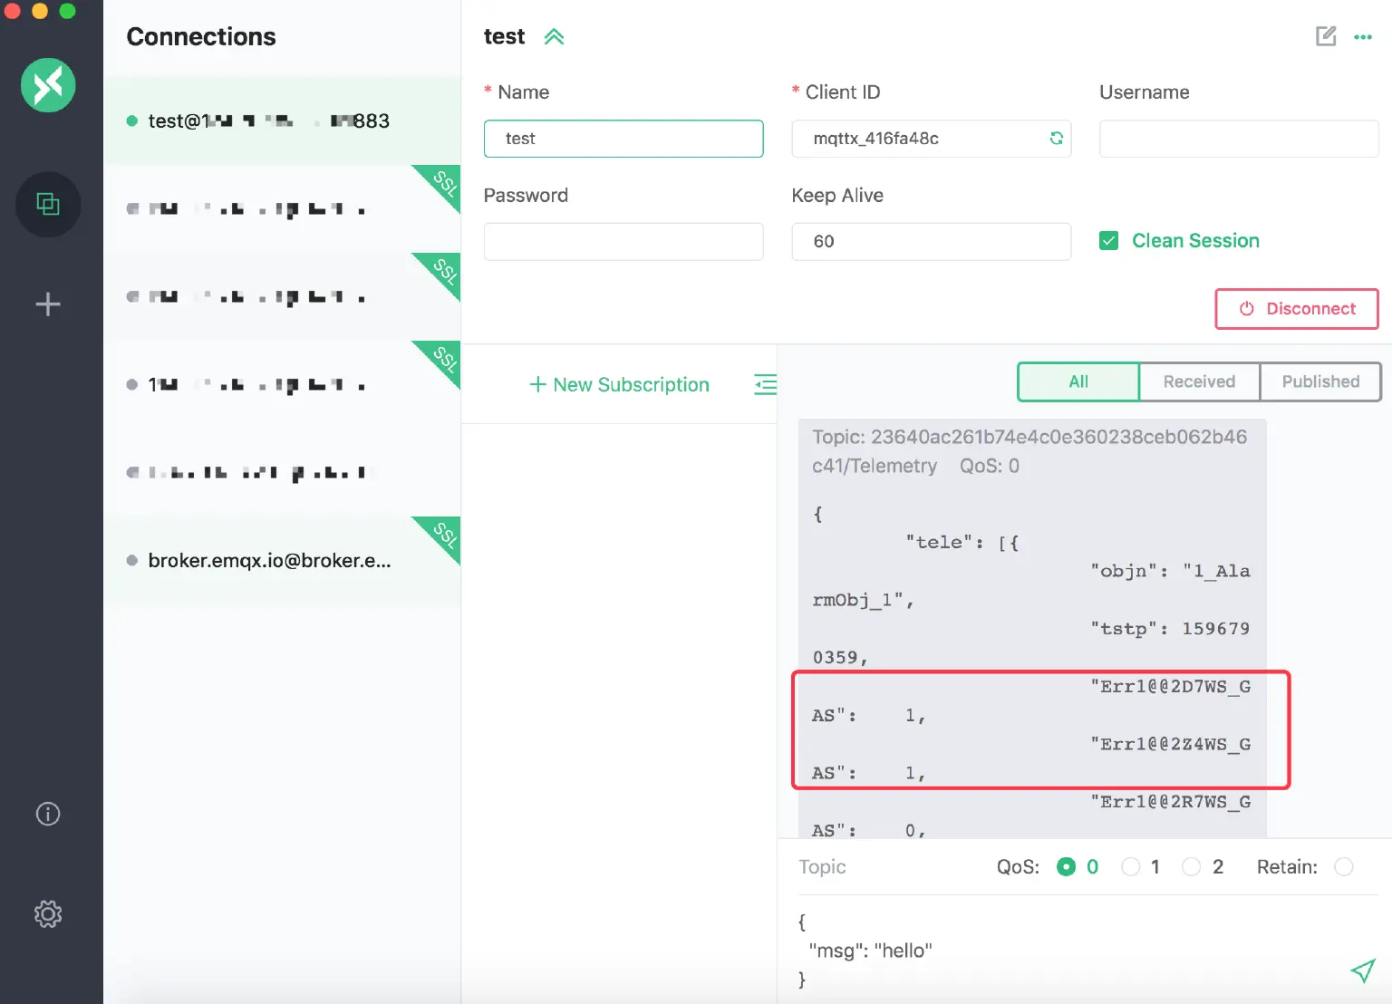Click the Disconnect button

pyautogui.click(x=1296, y=309)
